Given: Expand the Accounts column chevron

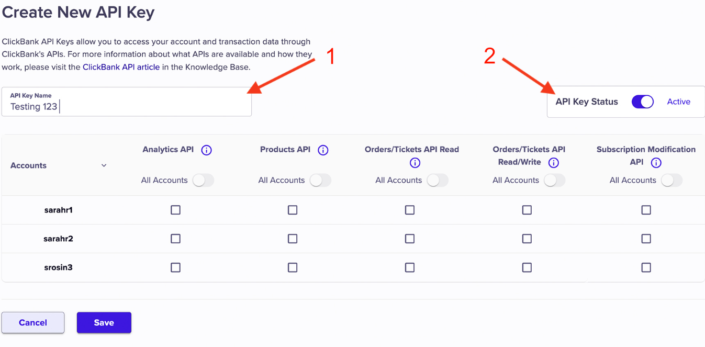Looking at the screenshot, I should [104, 165].
